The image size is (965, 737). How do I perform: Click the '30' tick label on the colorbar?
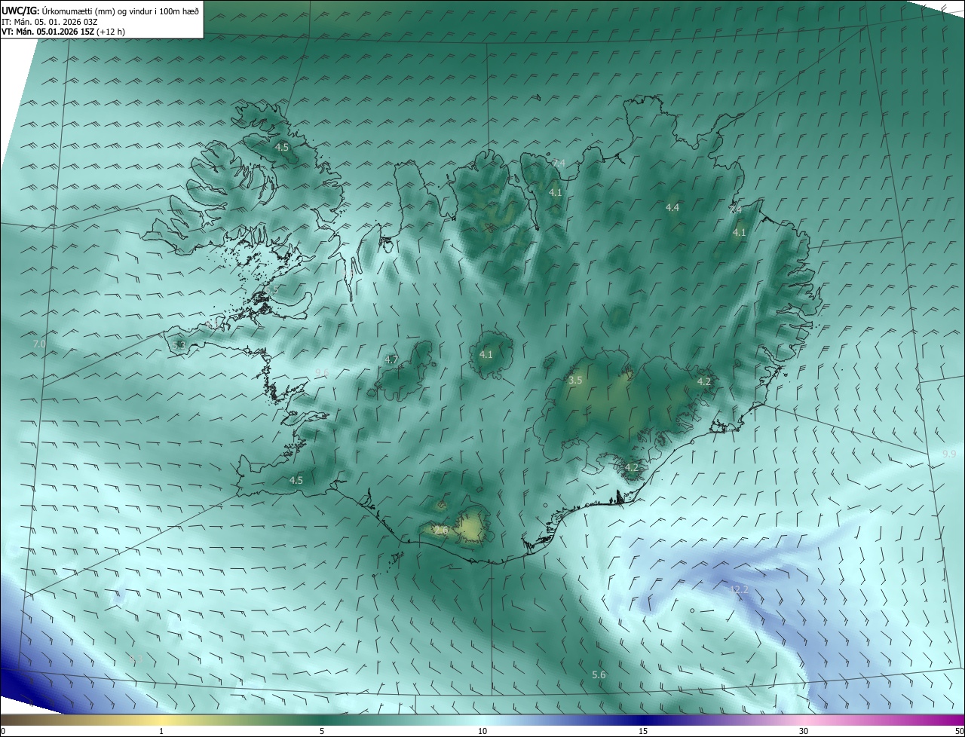[804, 731]
